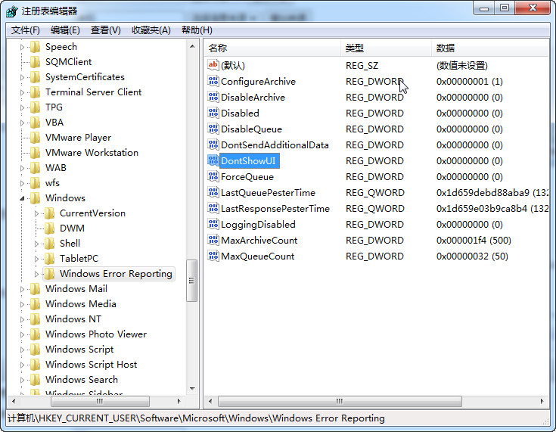Click the VMware Player folder icon

[35, 138]
